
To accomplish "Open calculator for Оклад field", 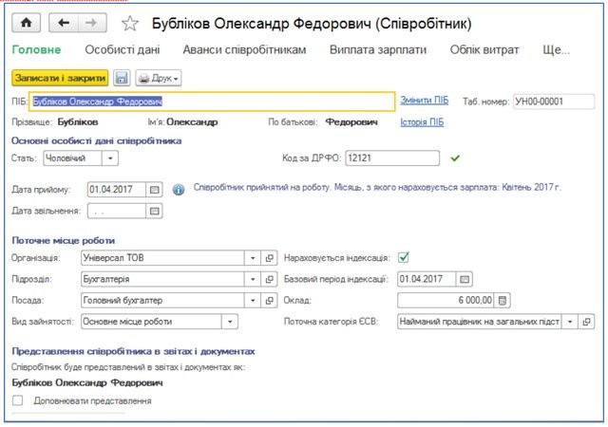I will click(x=503, y=301).
